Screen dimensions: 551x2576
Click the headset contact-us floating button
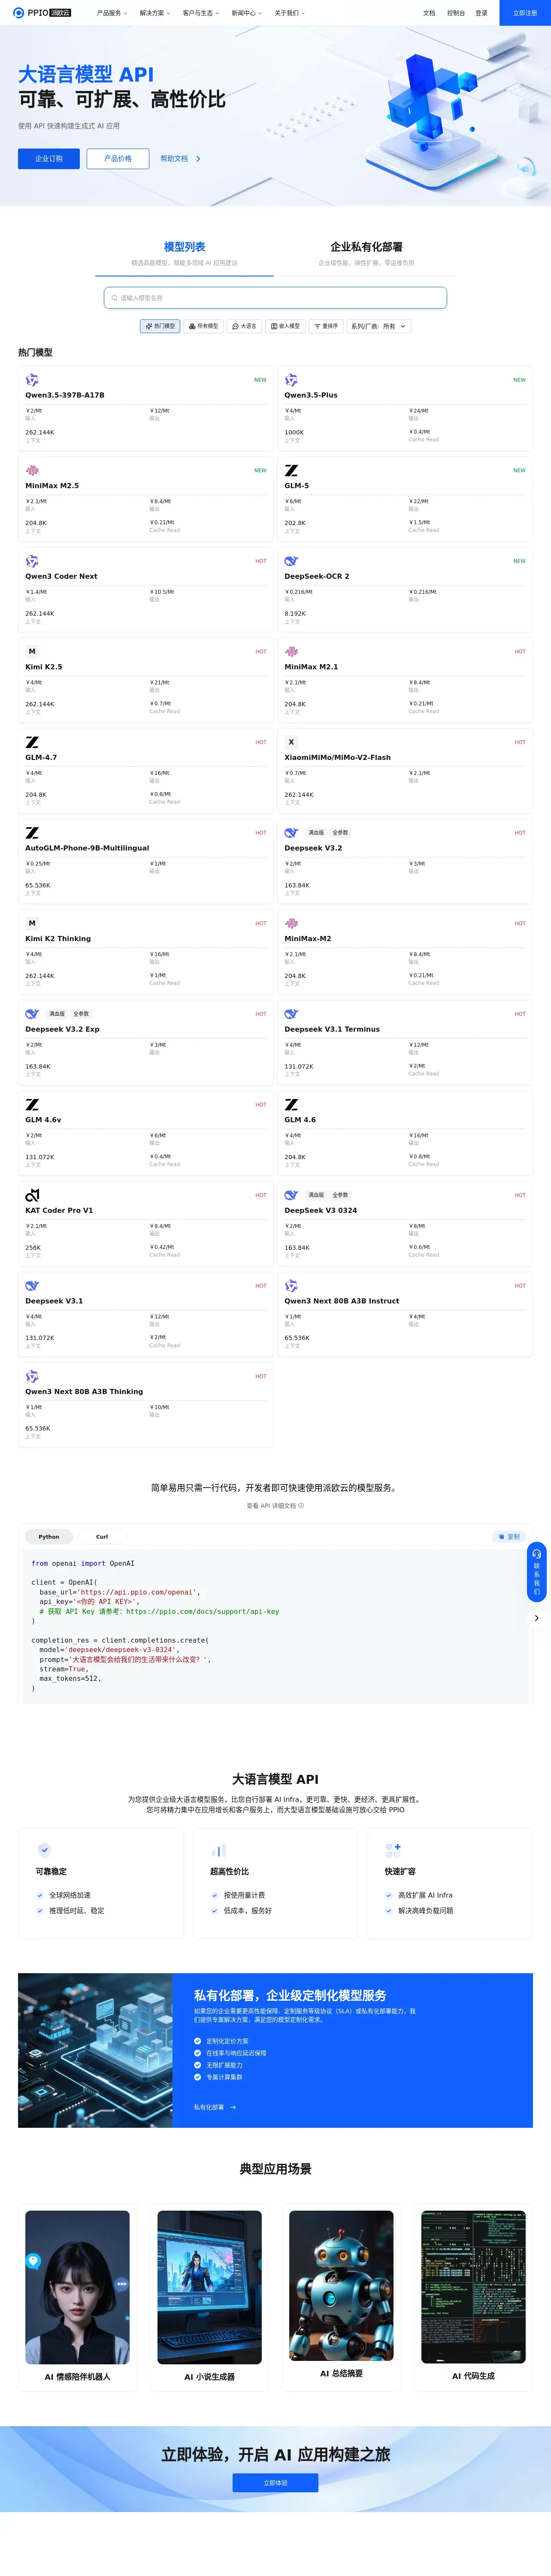[537, 1572]
